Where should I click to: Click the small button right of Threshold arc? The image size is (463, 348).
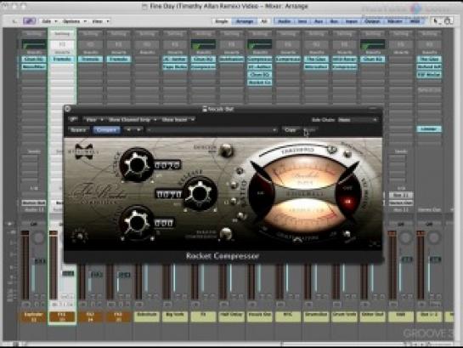(x=347, y=153)
